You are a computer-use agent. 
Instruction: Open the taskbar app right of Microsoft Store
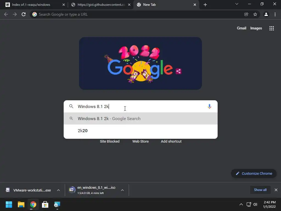pyautogui.click(x=57, y=204)
